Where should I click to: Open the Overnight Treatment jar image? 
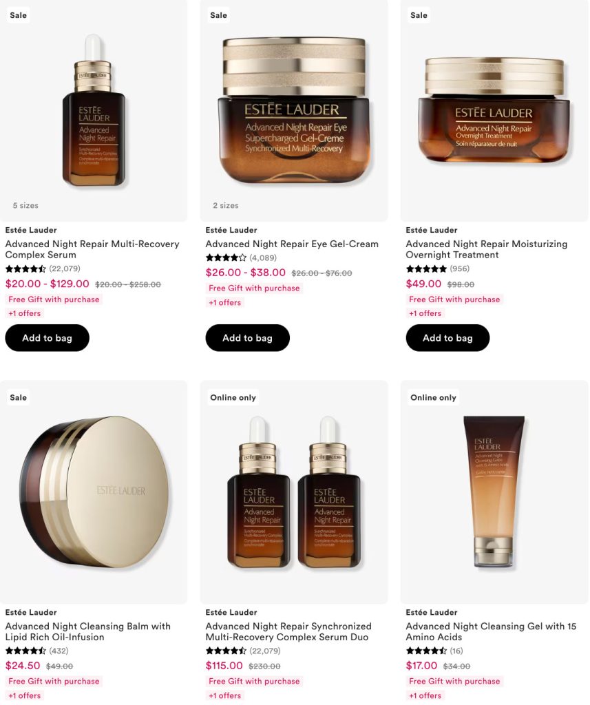494,110
